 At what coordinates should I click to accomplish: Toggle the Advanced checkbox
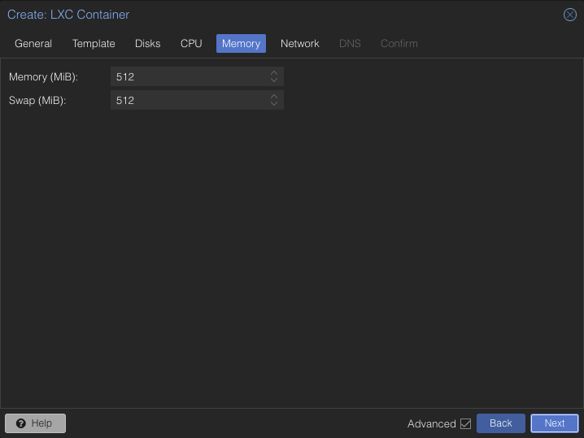pos(465,423)
